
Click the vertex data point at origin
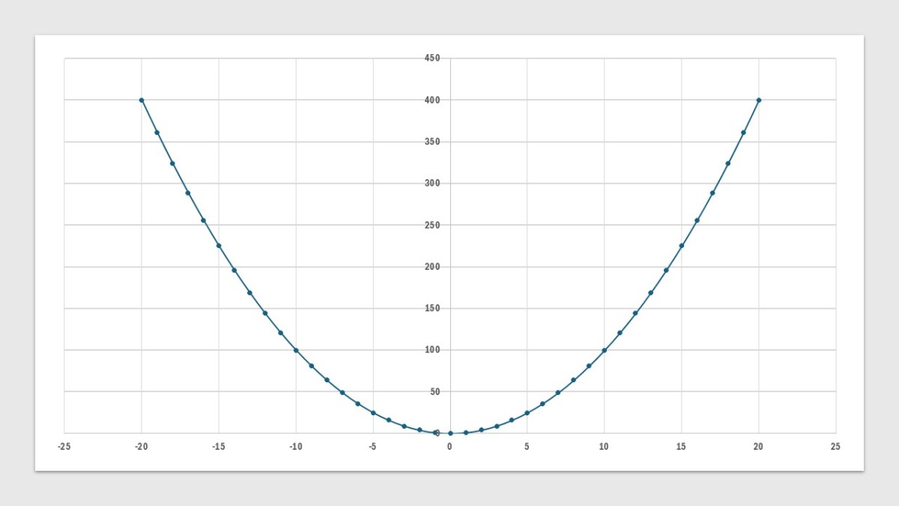pos(449,433)
